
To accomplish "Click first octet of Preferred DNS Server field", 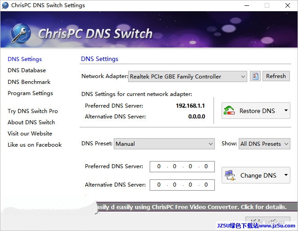I will click(159, 166).
